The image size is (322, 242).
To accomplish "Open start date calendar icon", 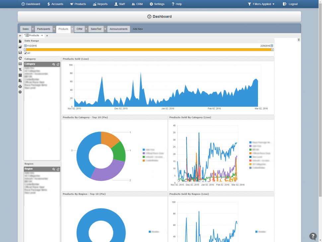I will [26, 46].
